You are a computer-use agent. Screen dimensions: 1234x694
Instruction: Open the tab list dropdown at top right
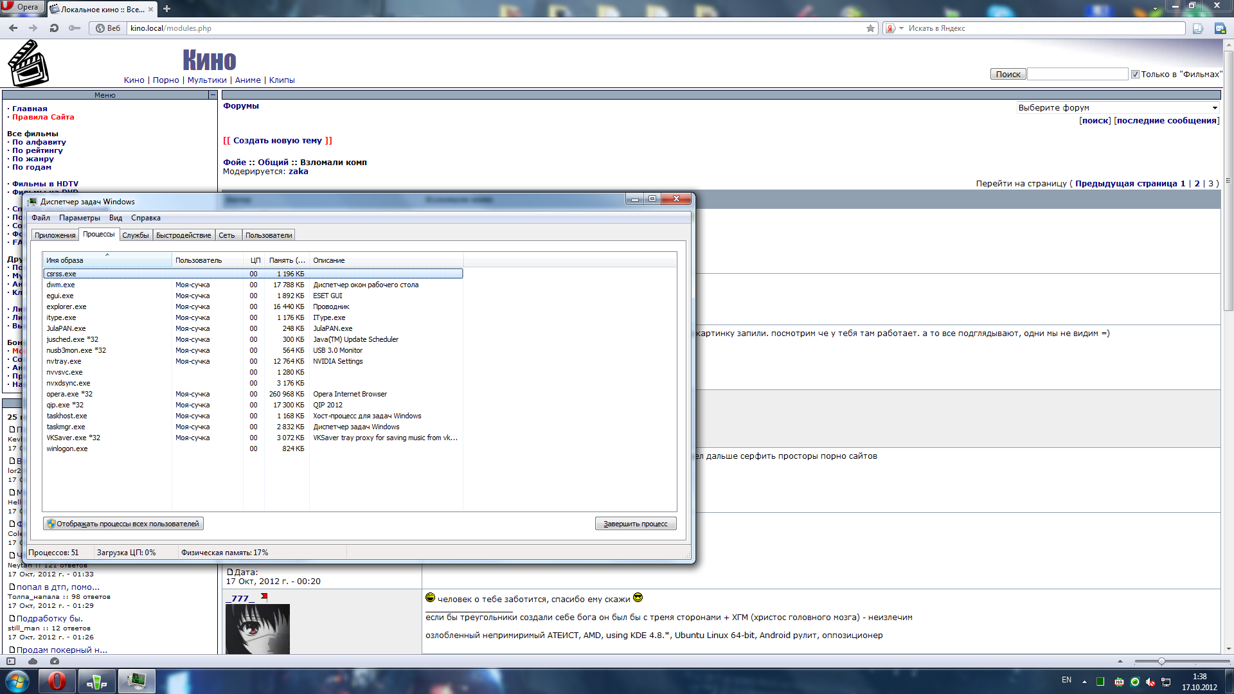coord(1156,9)
